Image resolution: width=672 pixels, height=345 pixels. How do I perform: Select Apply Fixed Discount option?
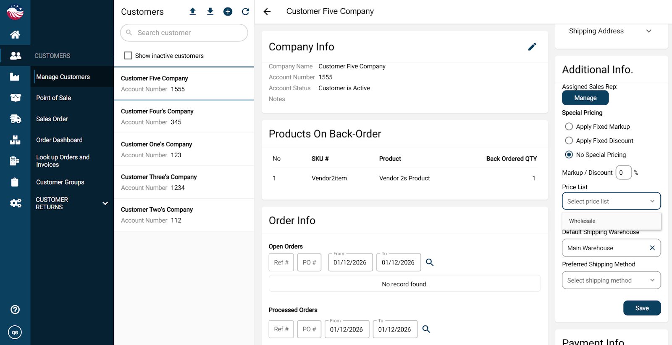569,140
